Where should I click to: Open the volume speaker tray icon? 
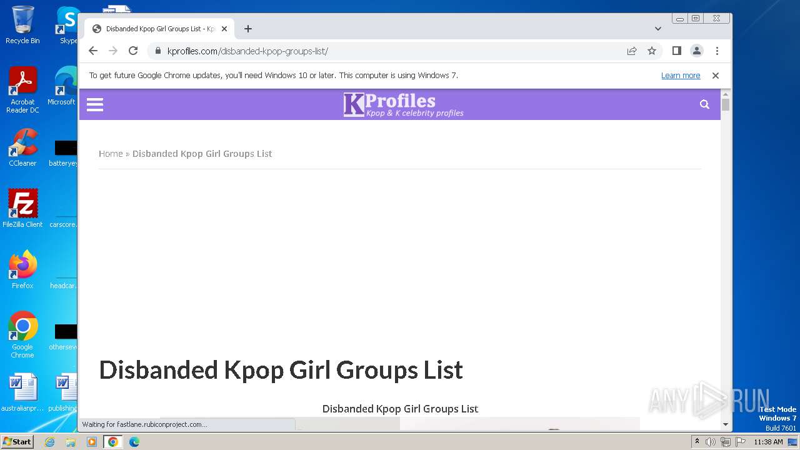(x=711, y=442)
